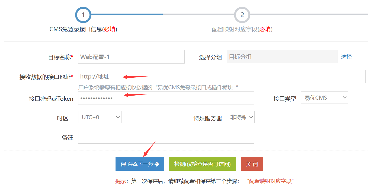Click the 保存&下一步 button
The width and height of the screenshot is (368, 189).
click(140, 164)
